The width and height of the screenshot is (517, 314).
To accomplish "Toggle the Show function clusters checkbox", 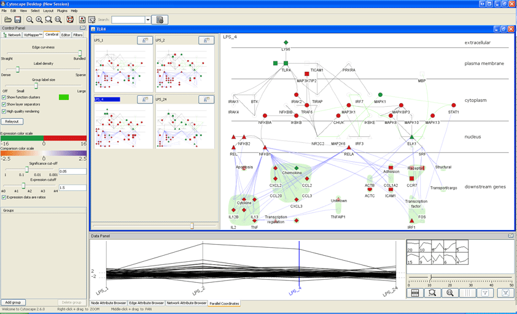I will [x=4, y=97].
